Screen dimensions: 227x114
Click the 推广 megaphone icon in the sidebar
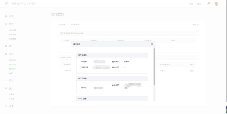[6, 89]
